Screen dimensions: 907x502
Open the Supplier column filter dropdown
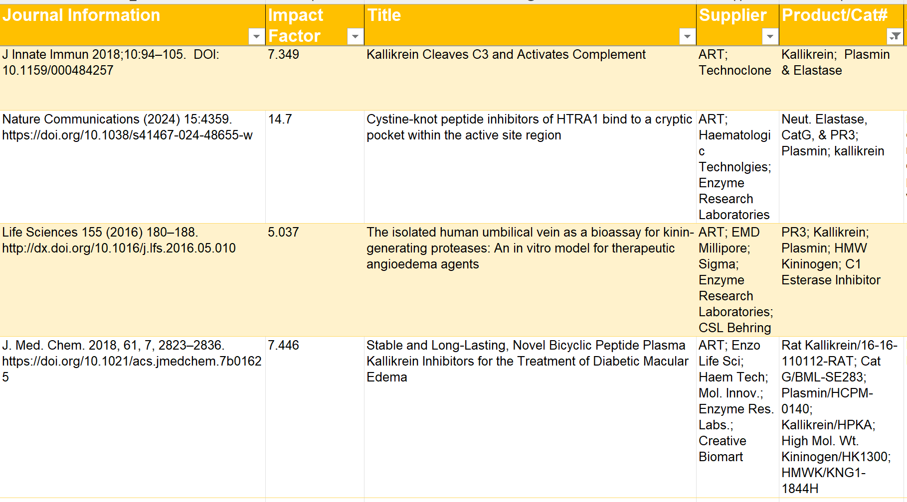tap(769, 36)
